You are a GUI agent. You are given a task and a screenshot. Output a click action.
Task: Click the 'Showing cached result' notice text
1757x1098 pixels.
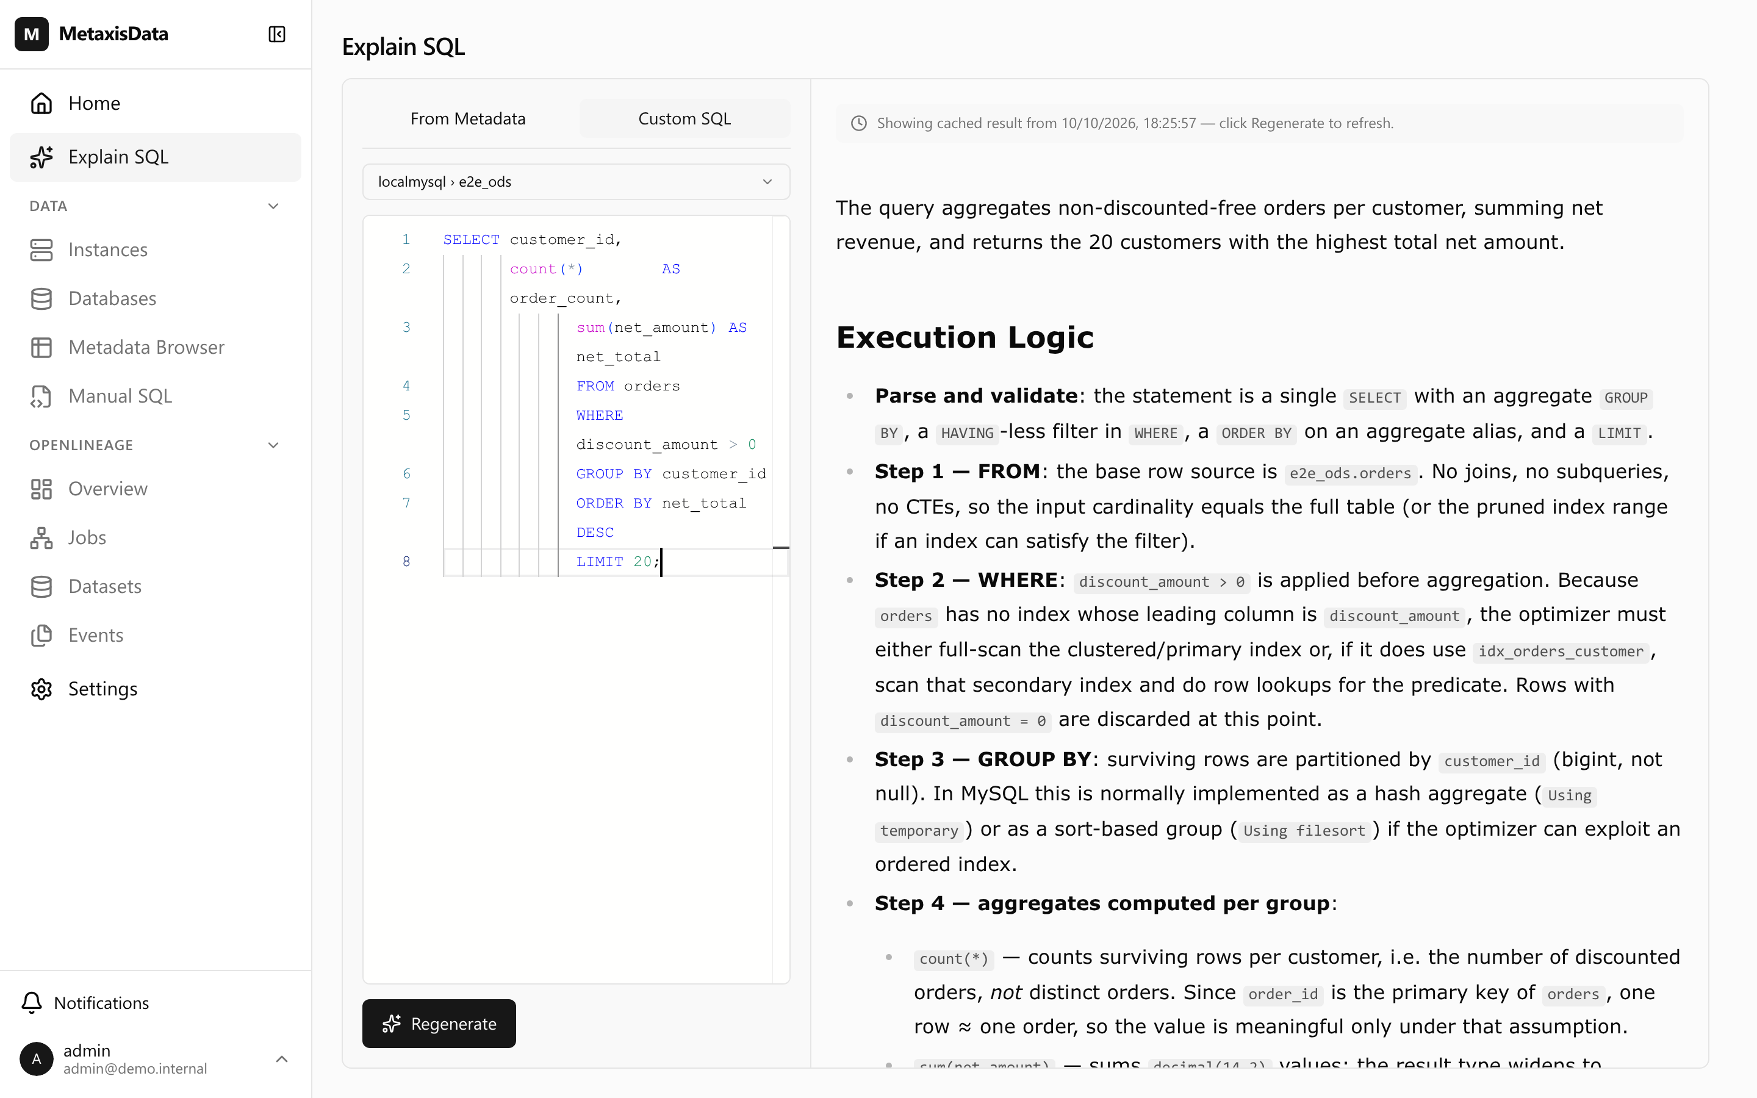(x=1135, y=123)
